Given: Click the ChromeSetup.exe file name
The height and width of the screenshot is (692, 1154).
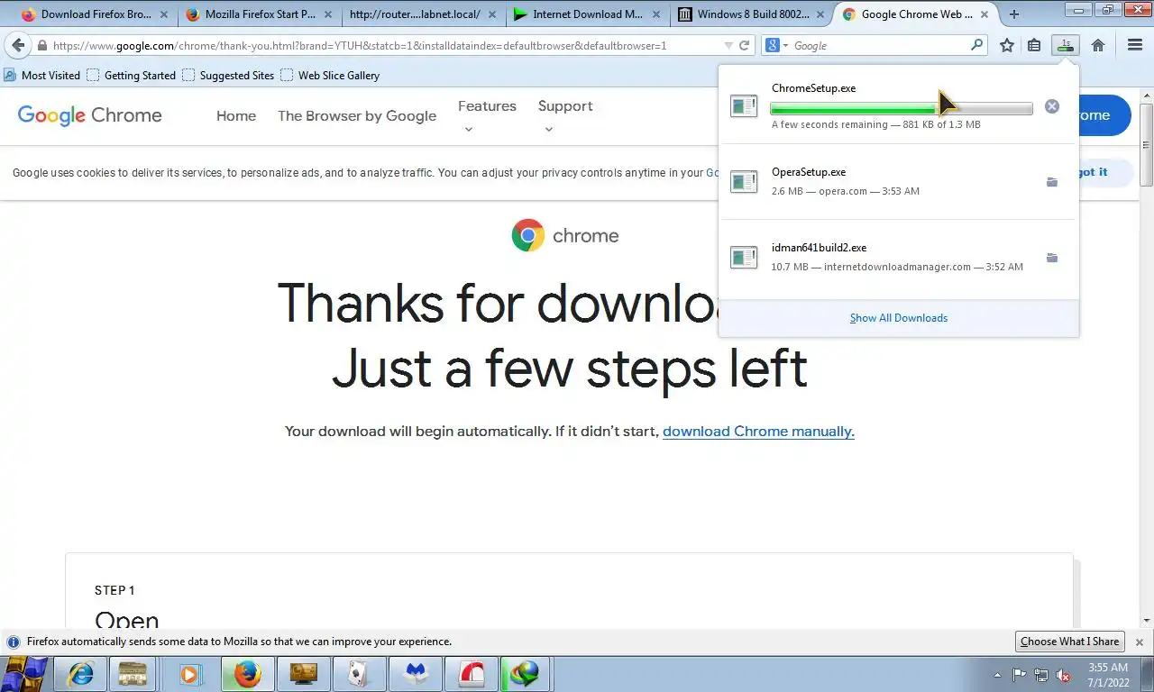Looking at the screenshot, I should tap(814, 88).
